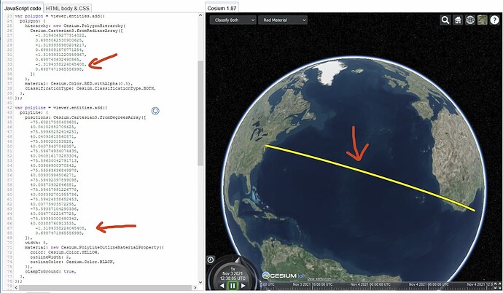
Task: Pause the animation clock
Action: click(233, 286)
